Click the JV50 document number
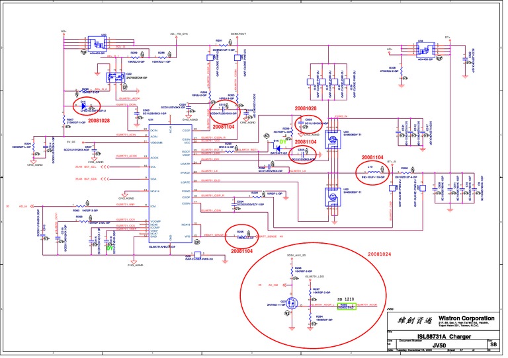508x358 pixels. (x=439, y=345)
